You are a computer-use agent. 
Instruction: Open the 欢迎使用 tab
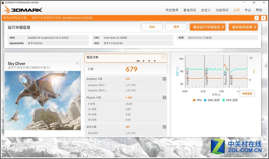point(172,10)
